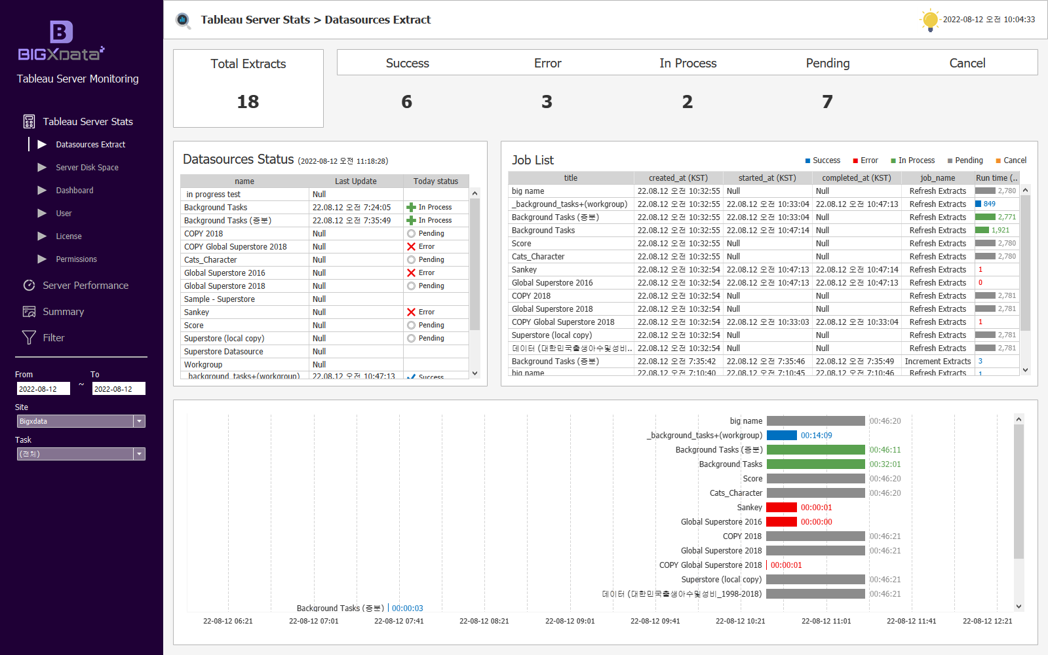
Task: Click the Cancel legend swatch in Job List
Action: 998,160
